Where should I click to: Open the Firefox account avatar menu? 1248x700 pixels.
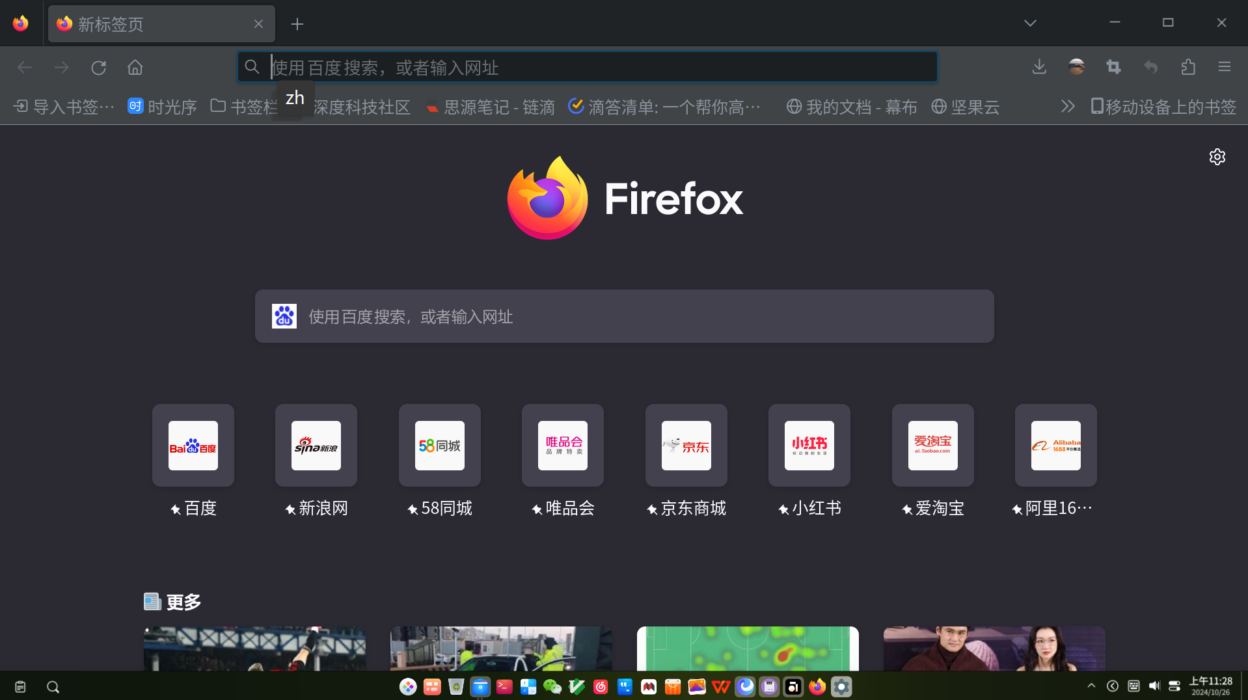(1076, 67)
